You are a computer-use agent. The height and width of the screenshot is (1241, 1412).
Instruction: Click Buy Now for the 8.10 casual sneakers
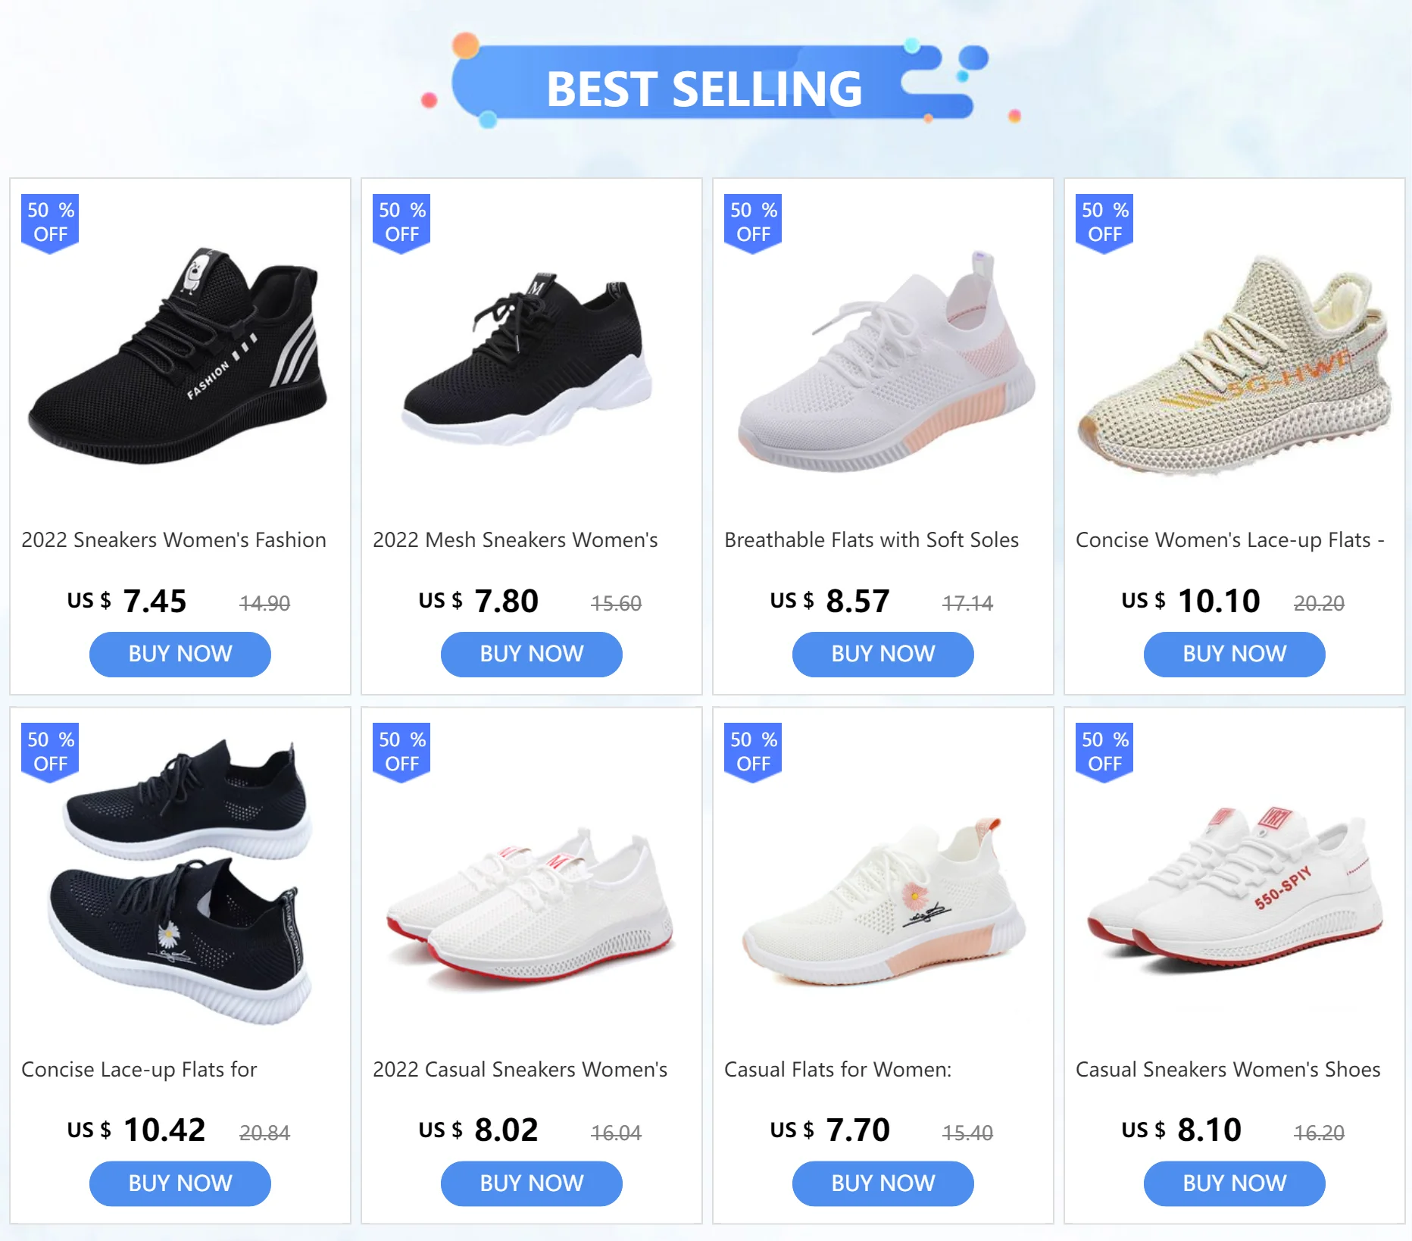coord(1235,1183)
